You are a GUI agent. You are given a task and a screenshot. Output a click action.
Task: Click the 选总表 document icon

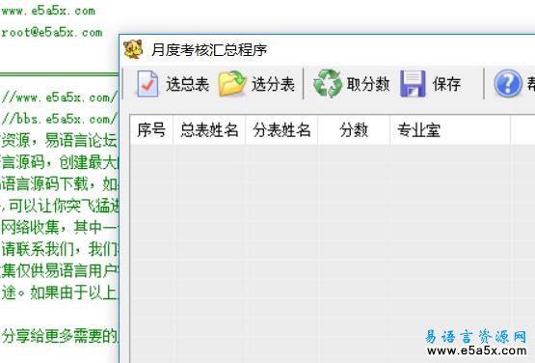[147, 83]
